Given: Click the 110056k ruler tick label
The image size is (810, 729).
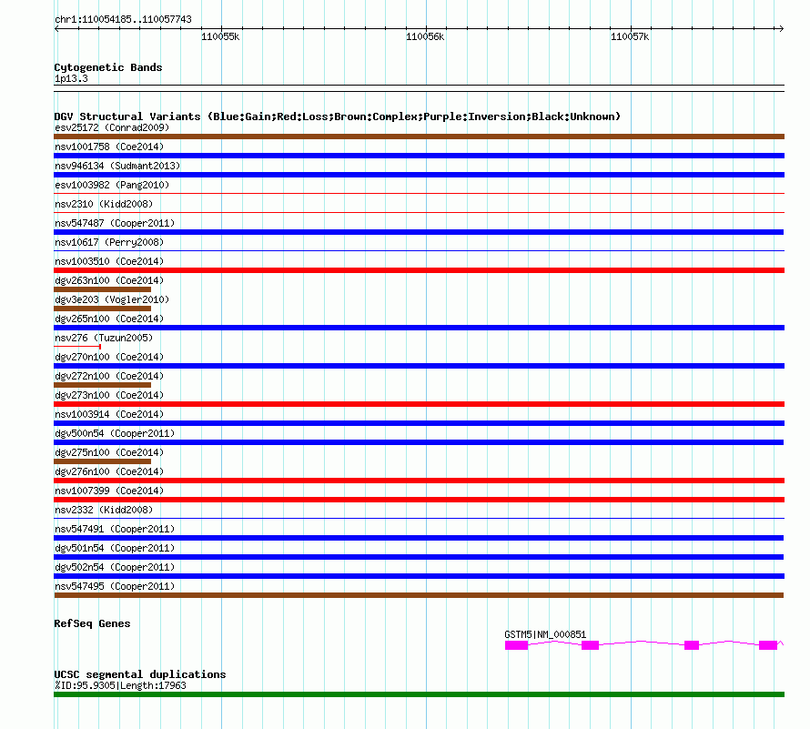Looking at the screenshot, I should (425, 36).
